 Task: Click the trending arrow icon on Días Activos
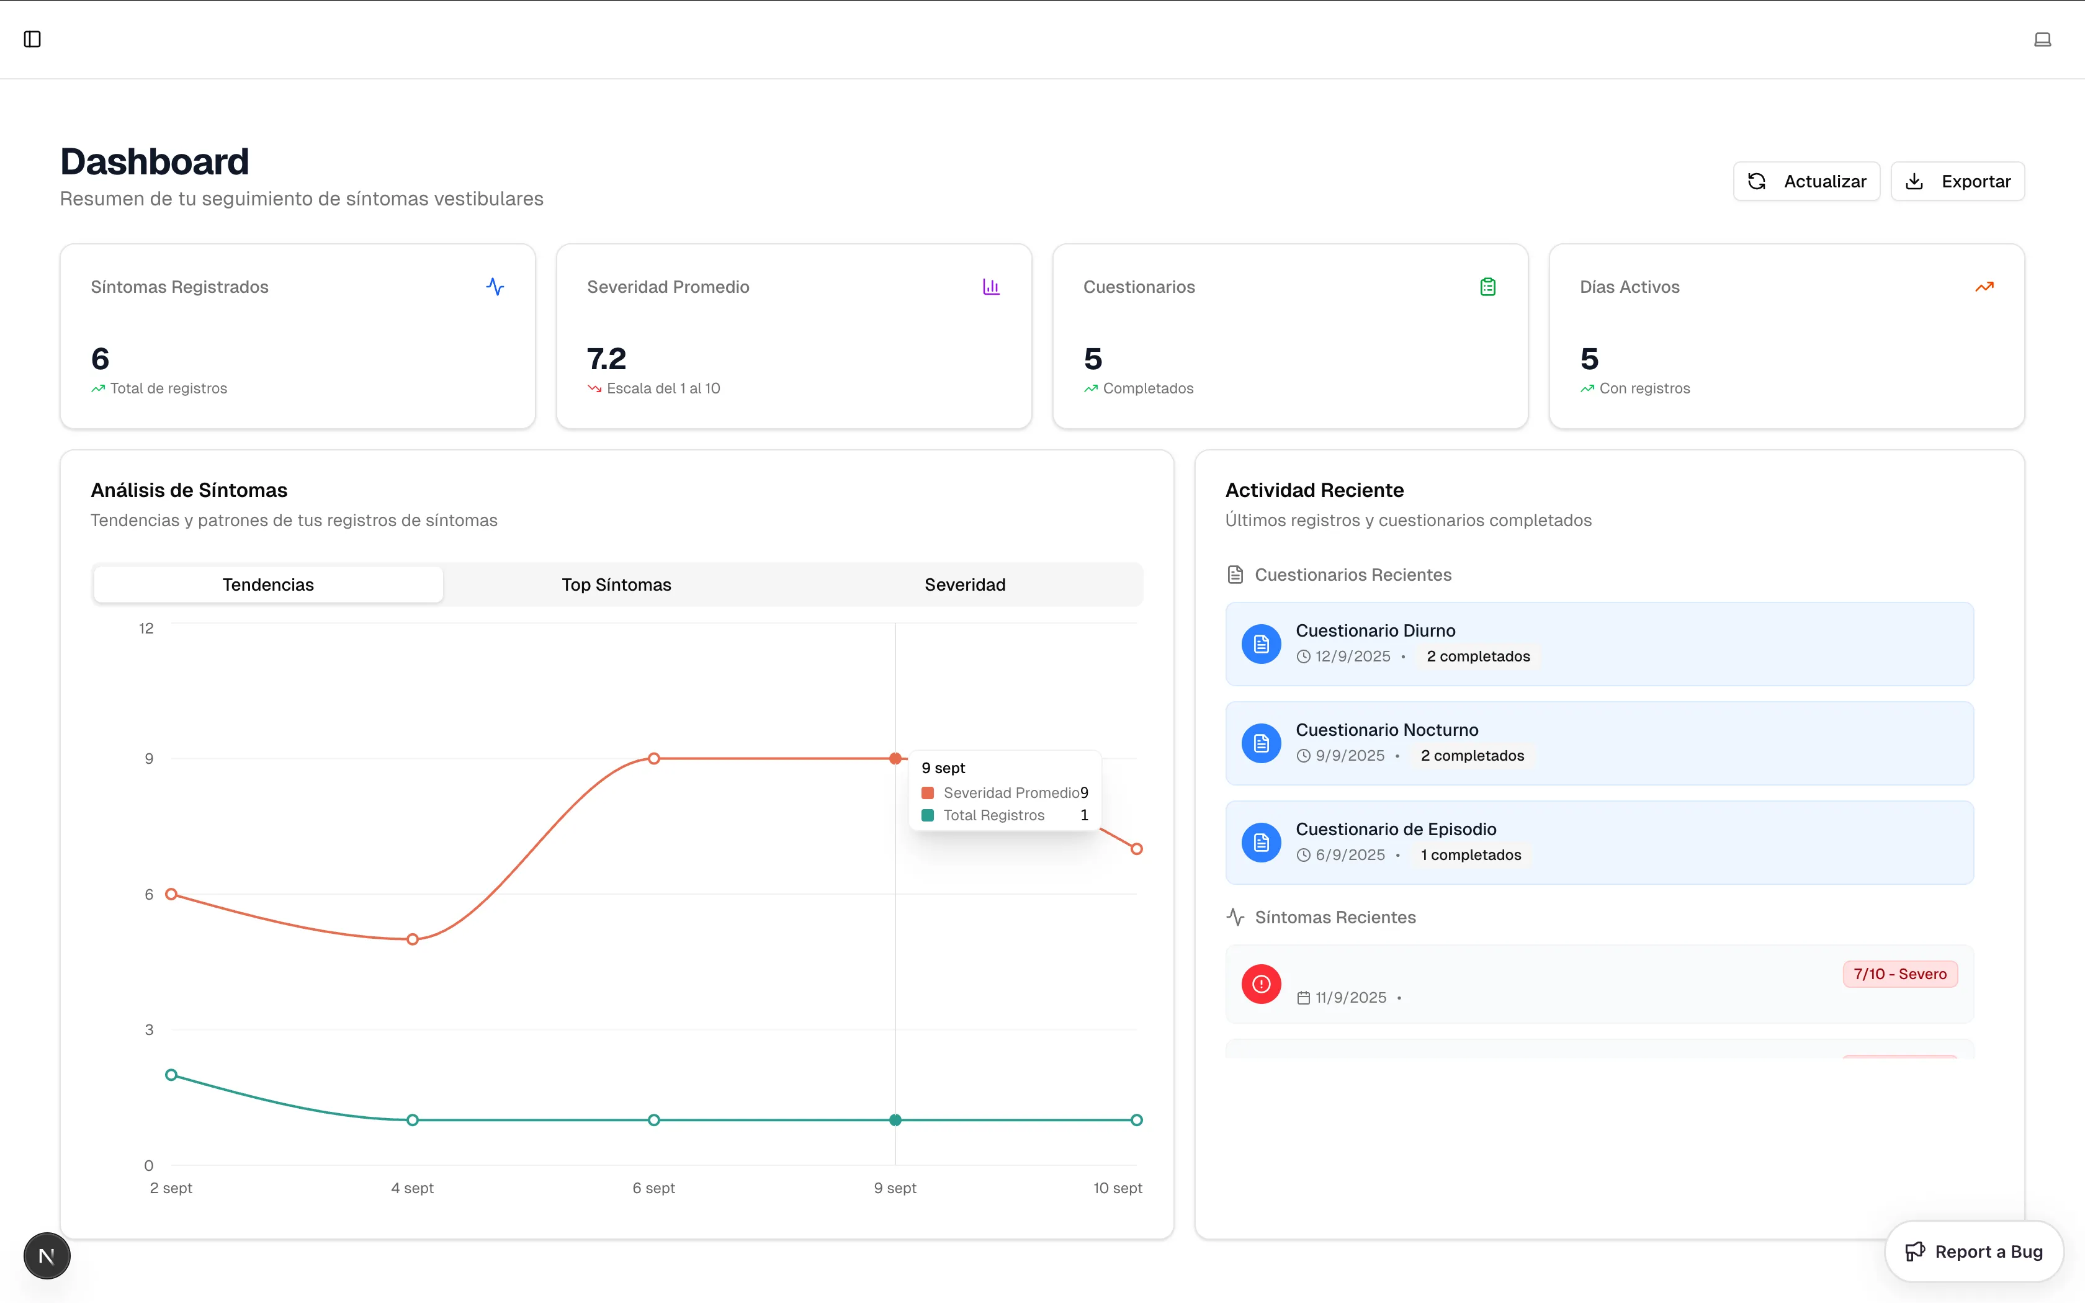tap(1983, 286)
